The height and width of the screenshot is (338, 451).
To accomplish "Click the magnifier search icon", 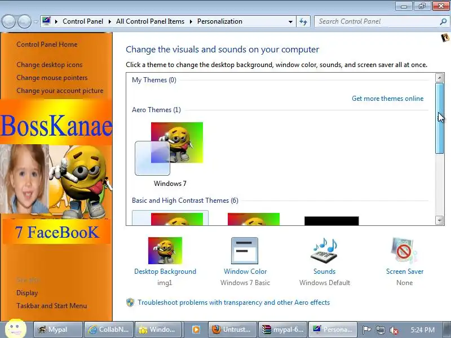I will pyautogui.click(x=443, y=21).
